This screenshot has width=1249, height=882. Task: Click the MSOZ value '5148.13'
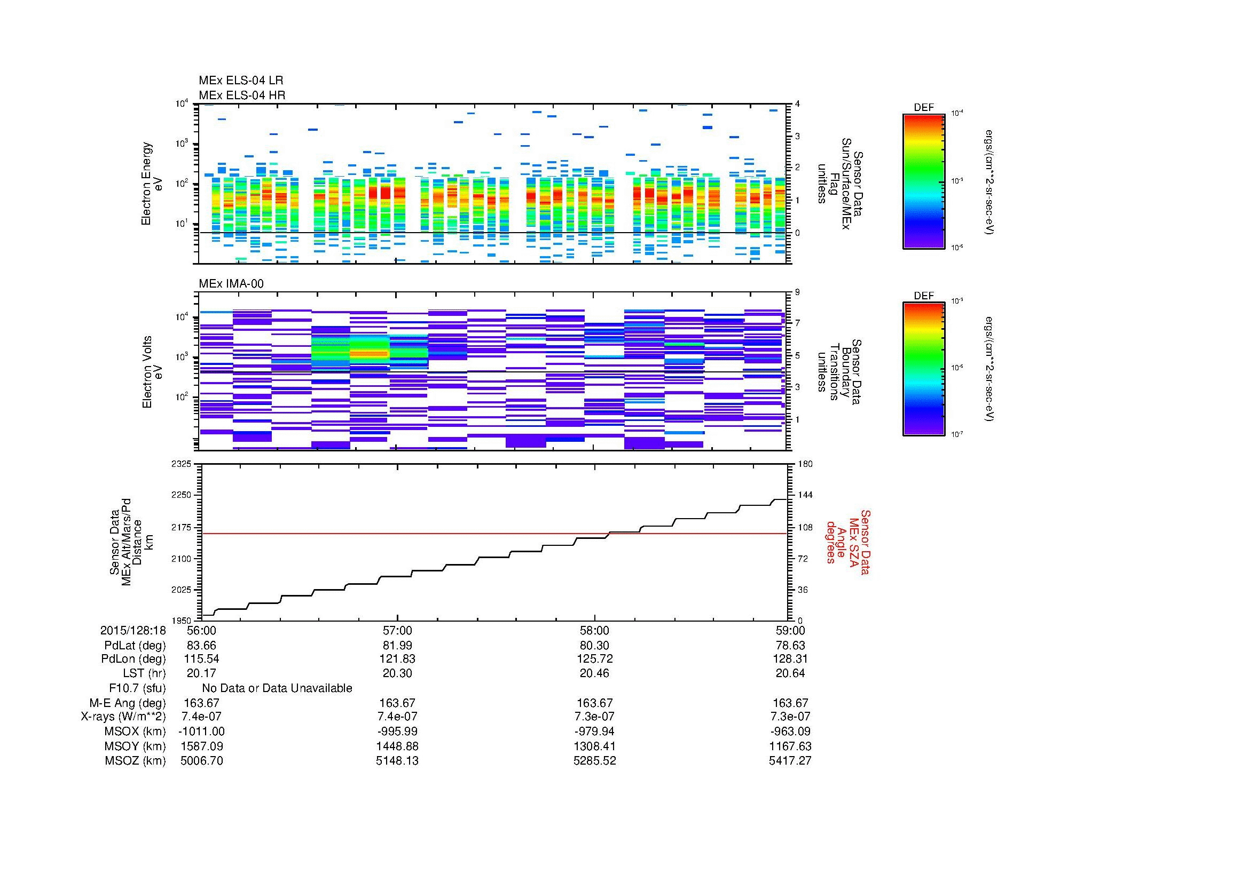pyautogui.click(x=398, y=761)
